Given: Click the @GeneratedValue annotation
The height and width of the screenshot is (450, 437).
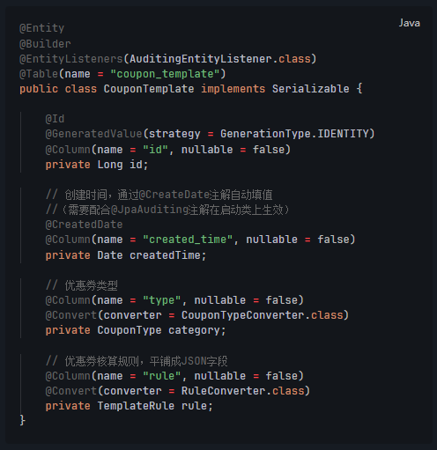Looking at the screenshot, I should point(93,134).
